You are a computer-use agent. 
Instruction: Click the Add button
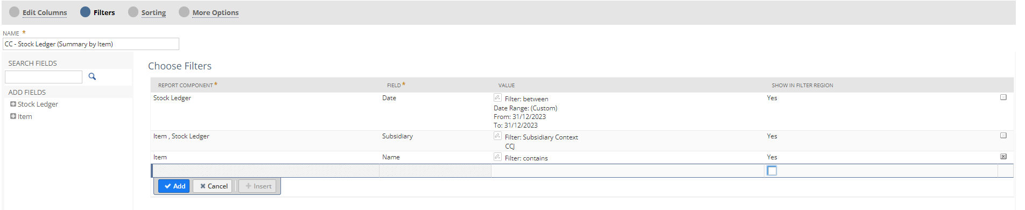click(x=174, y=186)
